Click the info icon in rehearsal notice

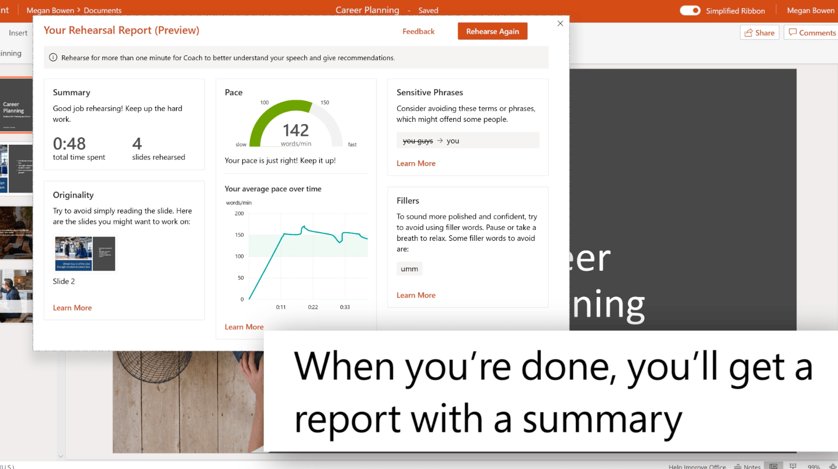point(53,58)
